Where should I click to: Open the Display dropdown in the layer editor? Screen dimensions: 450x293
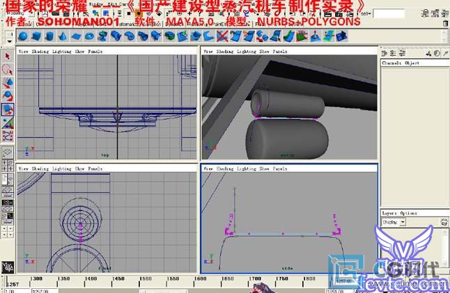394,222
